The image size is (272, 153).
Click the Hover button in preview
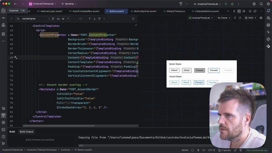coord(187,70)
